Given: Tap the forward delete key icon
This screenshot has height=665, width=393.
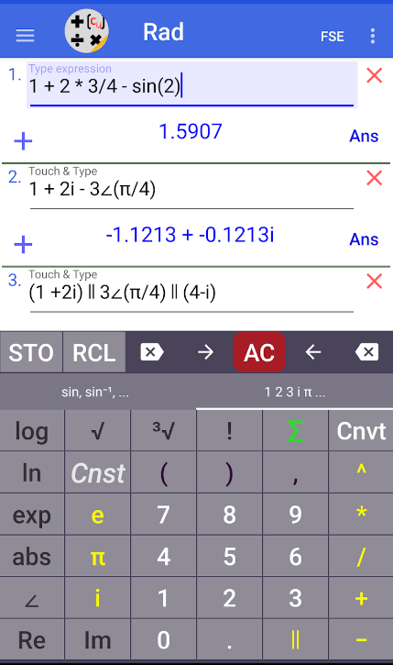Looking at the screenshot, I should click(x=151, y=352).
